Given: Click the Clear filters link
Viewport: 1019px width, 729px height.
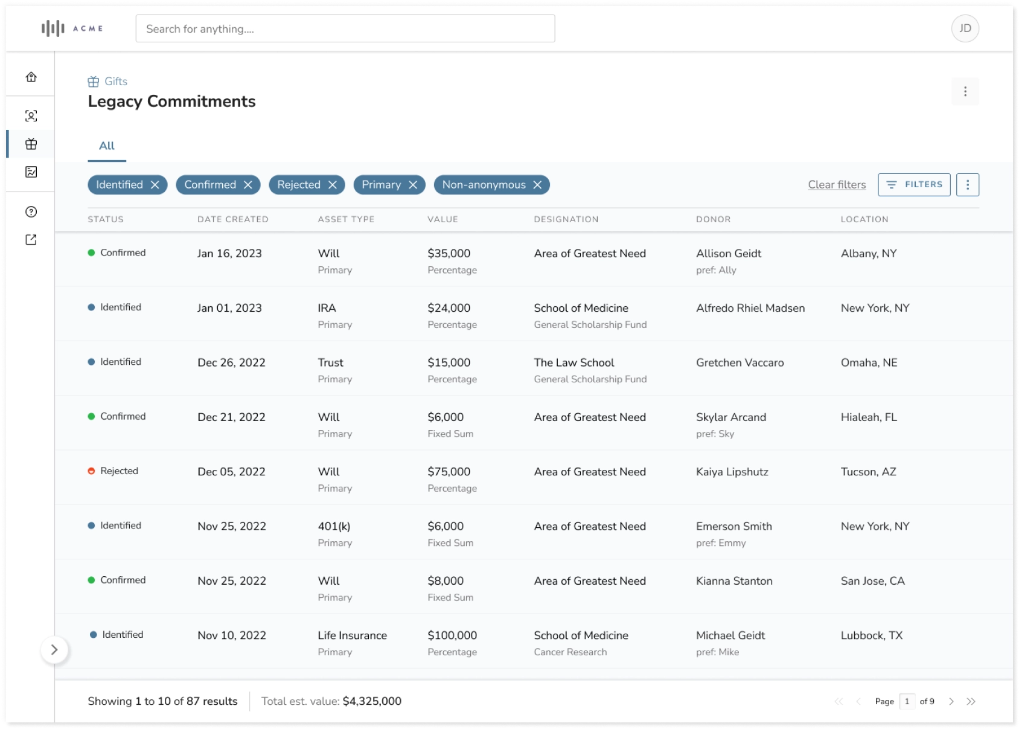Looking at the screenshot, I should (x=837, y=185).
